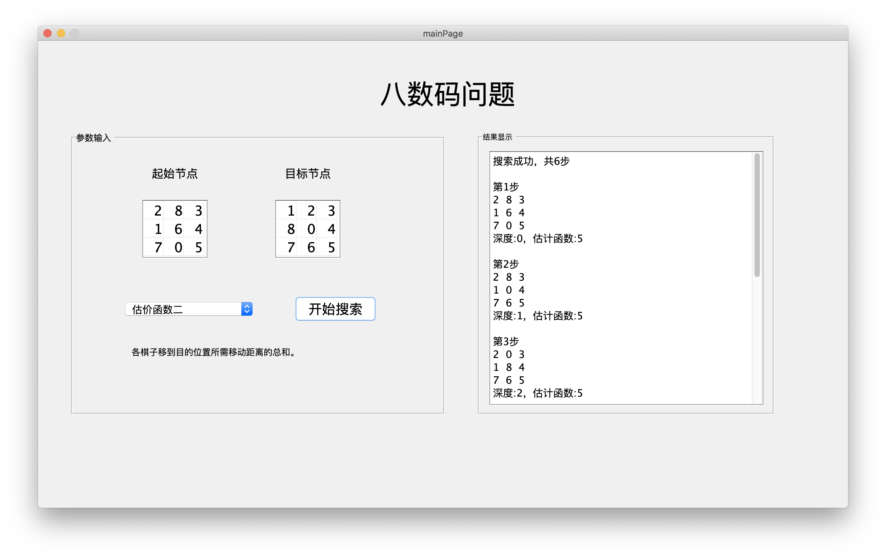Screen dimensions: 886x558
Task: Open the 估价函数二 dropdown
Action: (184, 309)
